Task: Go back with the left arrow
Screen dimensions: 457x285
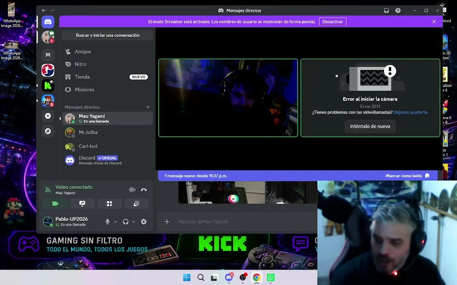Action: [x=44, y=10]
